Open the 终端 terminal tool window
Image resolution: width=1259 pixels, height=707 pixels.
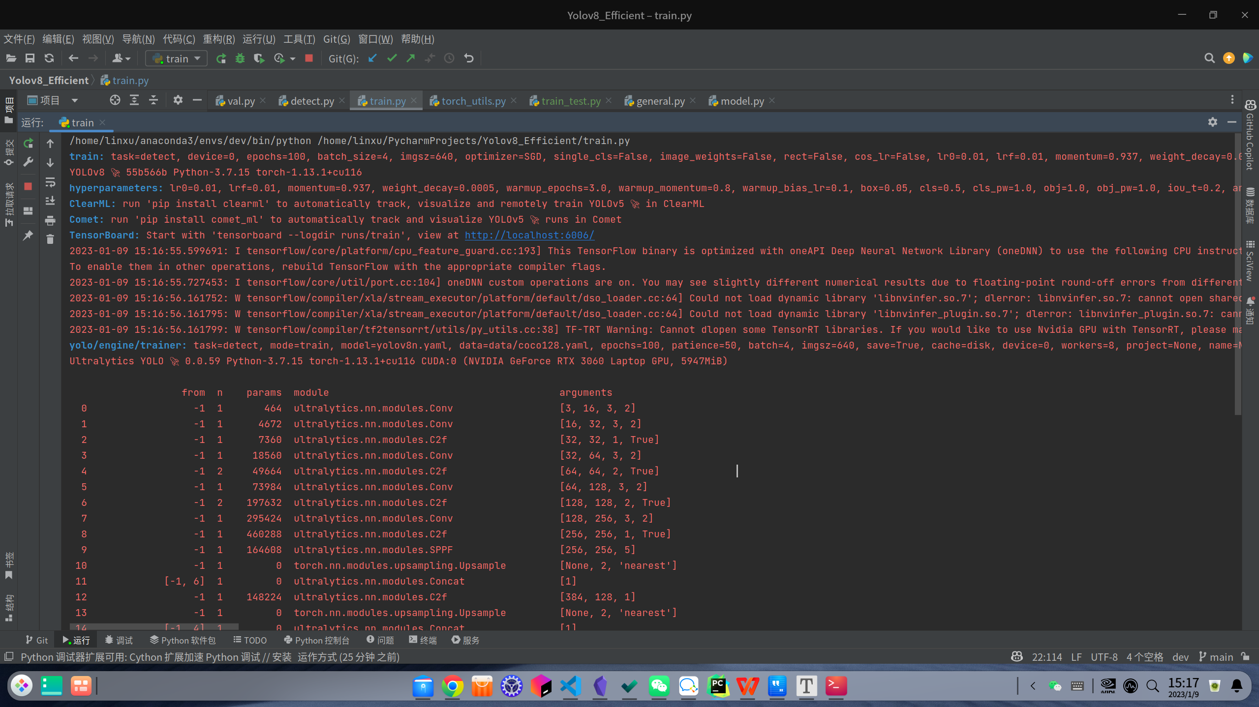tap(423, 640)
